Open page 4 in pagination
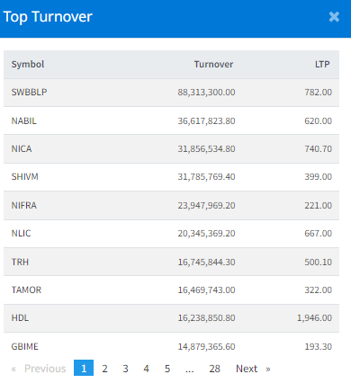The height and width of the screenshot is (392, 351). point(146,369)
